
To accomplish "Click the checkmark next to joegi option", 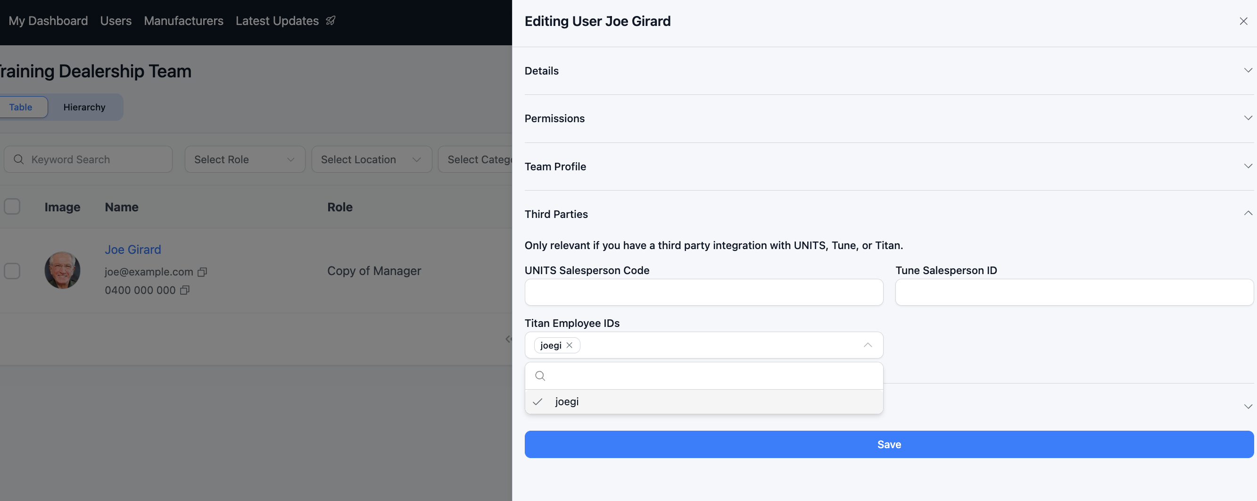I will (538, 402).
